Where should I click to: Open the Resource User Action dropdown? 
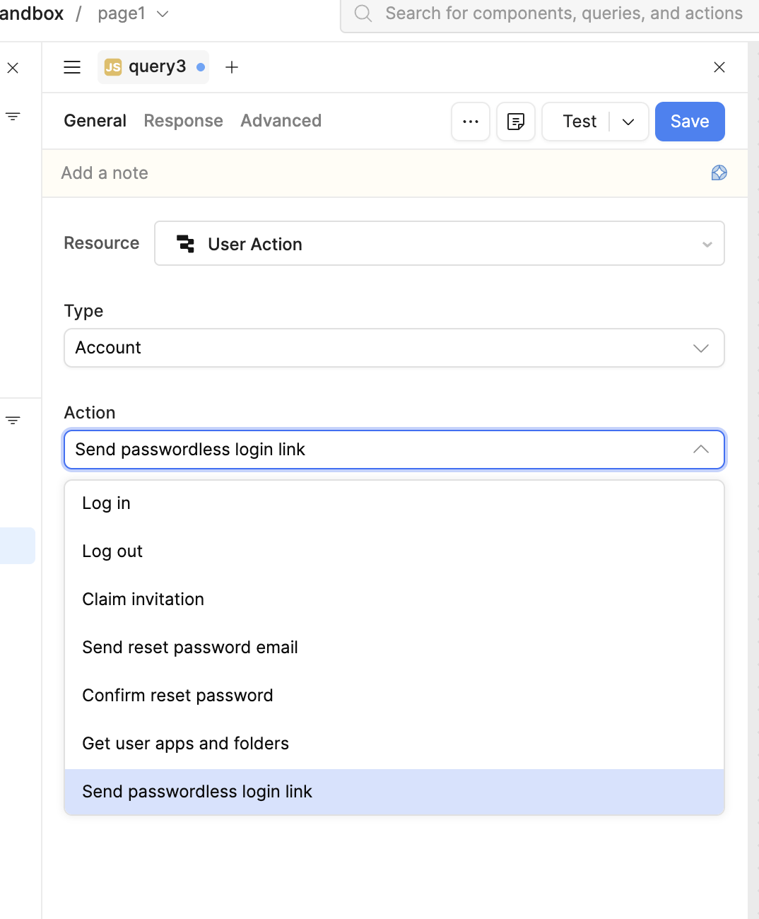(440, 244)
